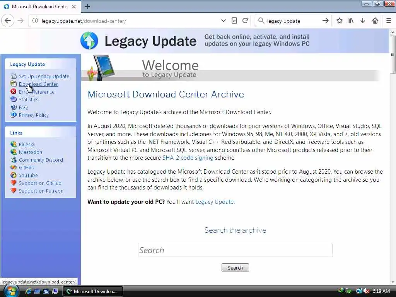Toggle reader view icon
The width and height of the screenshot is (396, 297).
tap(234, 21)
